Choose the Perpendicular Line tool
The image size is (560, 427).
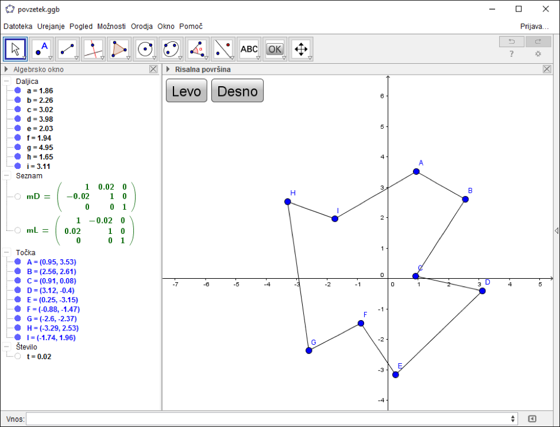pos(94,49)
